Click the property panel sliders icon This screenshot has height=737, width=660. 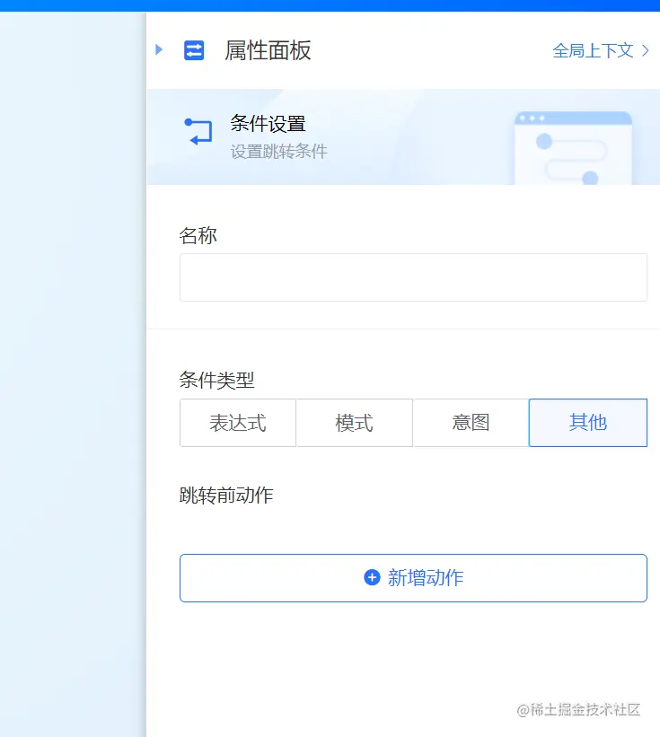(x=194, y=50)
